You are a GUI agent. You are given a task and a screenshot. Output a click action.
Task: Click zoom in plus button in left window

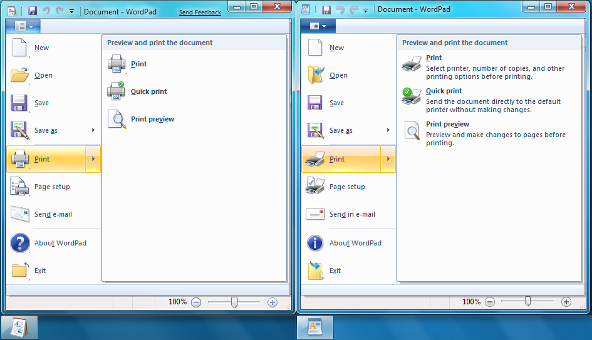[x=273, y=302]
